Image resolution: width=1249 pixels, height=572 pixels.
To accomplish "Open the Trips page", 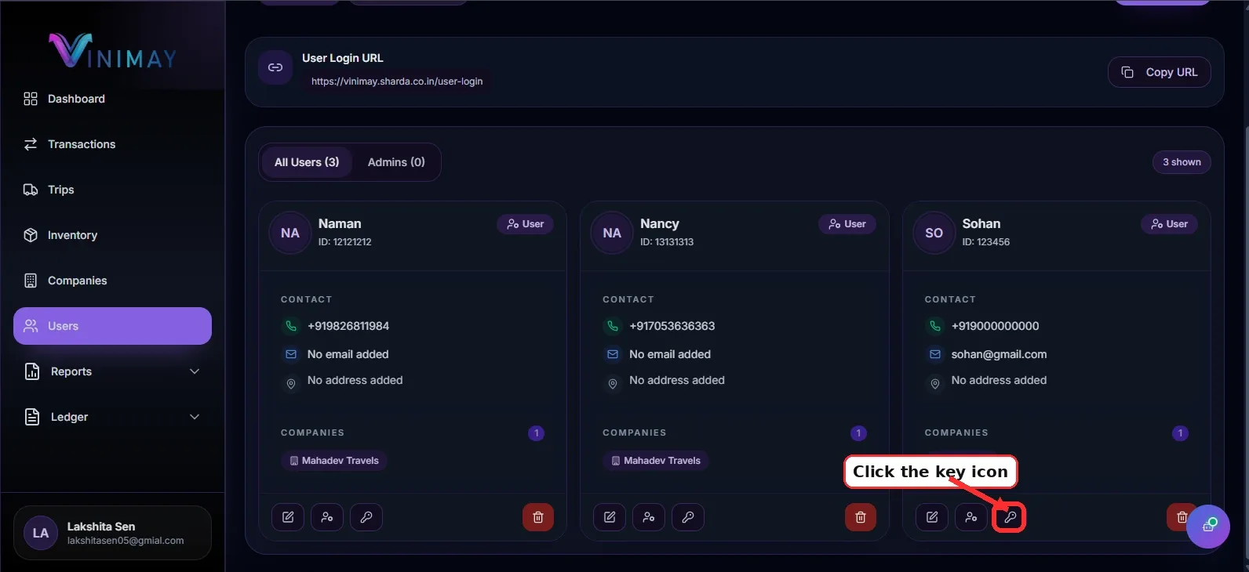I will (x=112, y=190).
